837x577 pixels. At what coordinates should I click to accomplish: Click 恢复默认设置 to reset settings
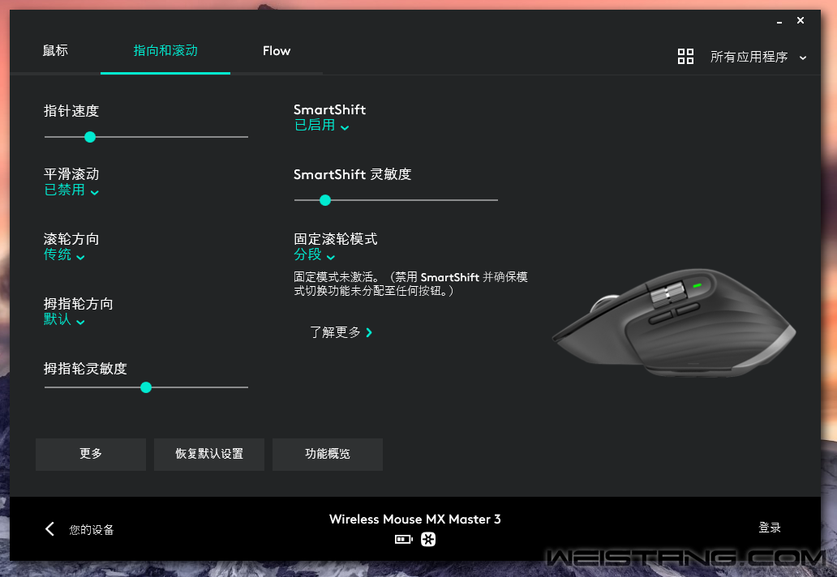pos(209,455)
